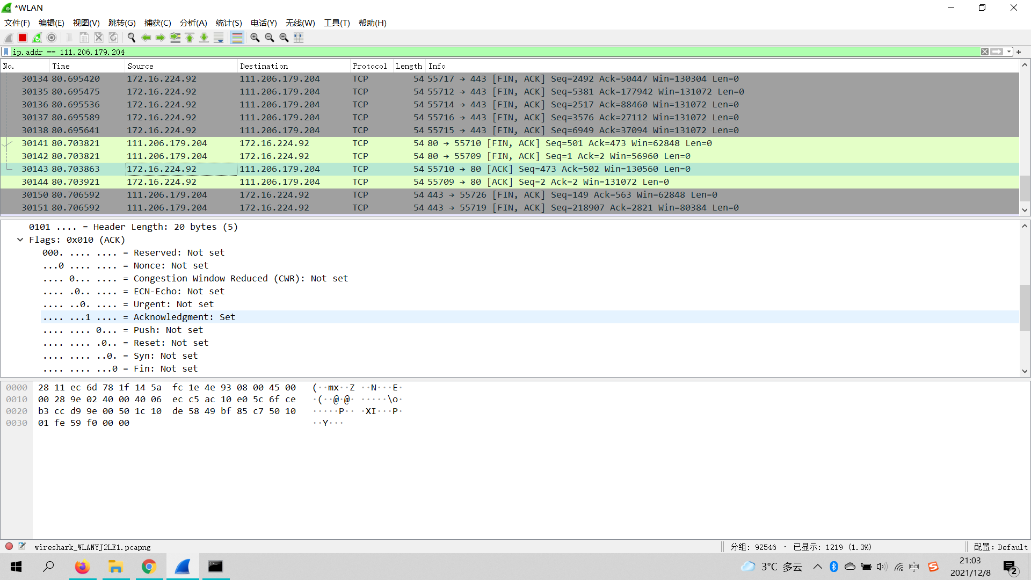Go back in packet history
1031x580 pixels.
146,38
